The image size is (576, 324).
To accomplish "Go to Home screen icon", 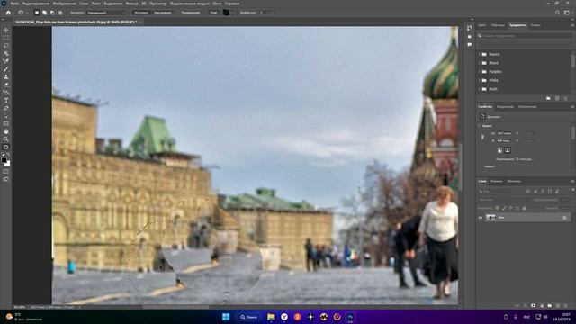I will click(8, 13).
